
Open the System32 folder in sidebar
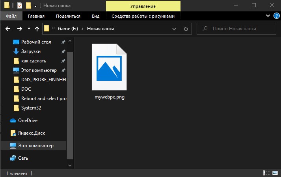31,108
